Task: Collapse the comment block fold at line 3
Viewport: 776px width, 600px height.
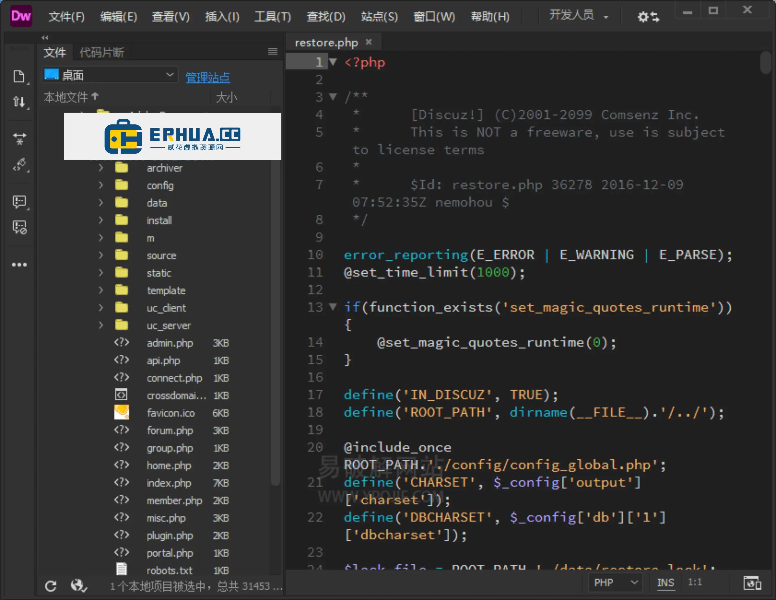Action: 333,96
